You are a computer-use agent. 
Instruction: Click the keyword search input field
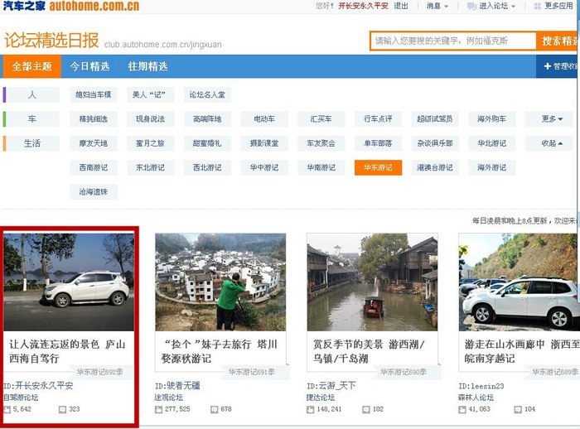(x=452, y=41)
